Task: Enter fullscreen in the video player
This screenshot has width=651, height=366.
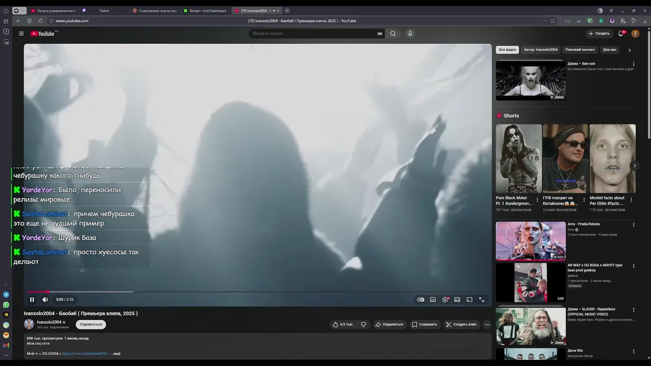Action: point(482,300)
